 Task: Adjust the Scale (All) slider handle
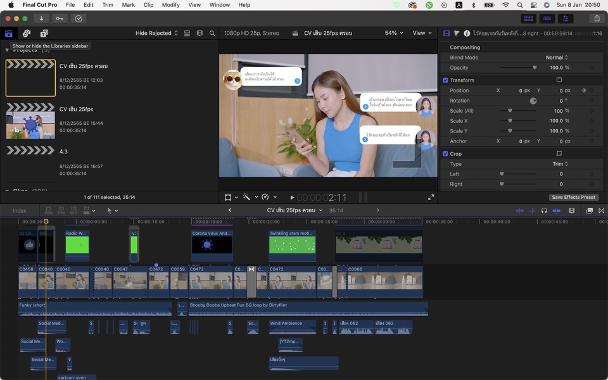(510, 110)
